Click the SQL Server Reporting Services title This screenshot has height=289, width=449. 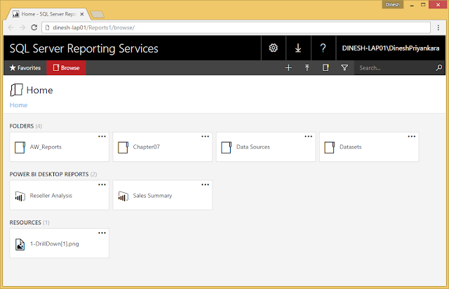(x=84, y=48)
